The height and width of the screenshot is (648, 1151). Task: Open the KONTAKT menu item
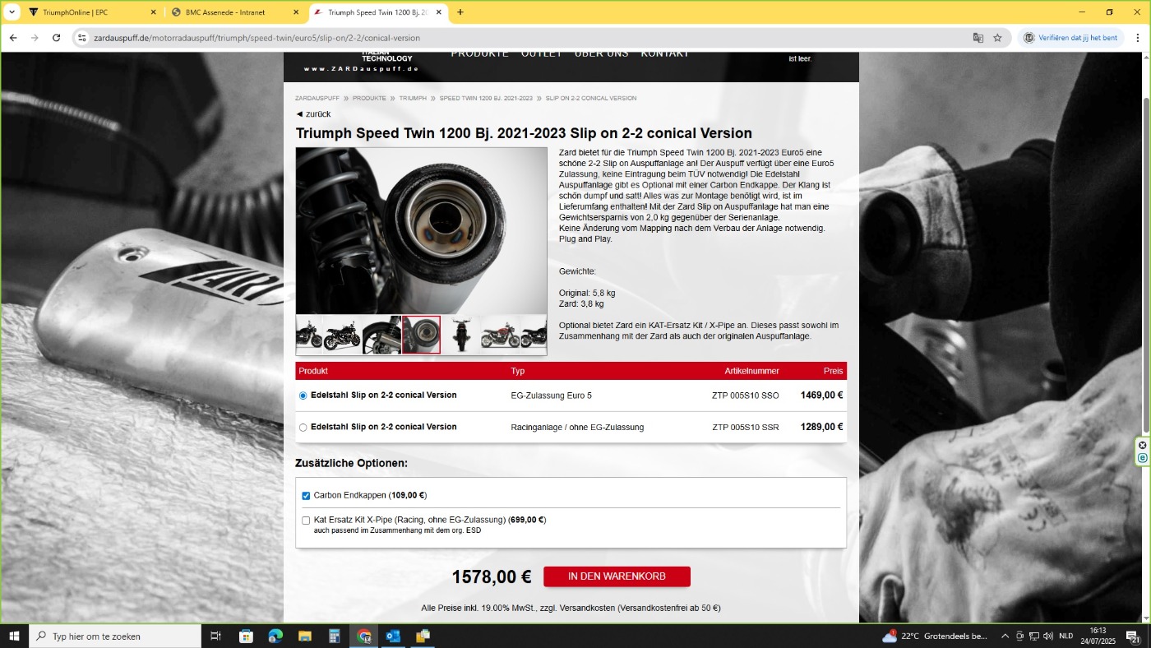664,54
